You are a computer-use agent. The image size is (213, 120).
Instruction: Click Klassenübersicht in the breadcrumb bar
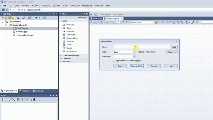tap(33, 10)
